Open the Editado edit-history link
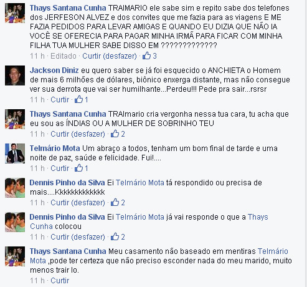Viewport: 307px width, 287px height. [64, 56]
